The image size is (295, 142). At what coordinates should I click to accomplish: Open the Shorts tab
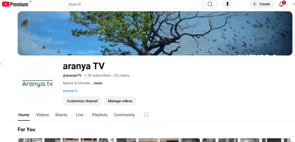coord(61,115)
